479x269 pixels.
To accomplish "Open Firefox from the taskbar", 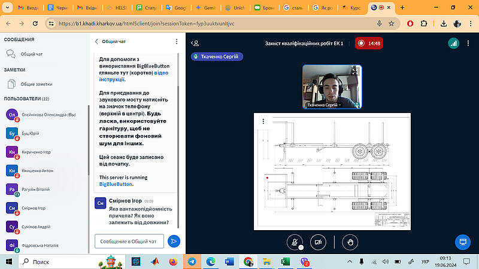I will click(x=173, y=262).
